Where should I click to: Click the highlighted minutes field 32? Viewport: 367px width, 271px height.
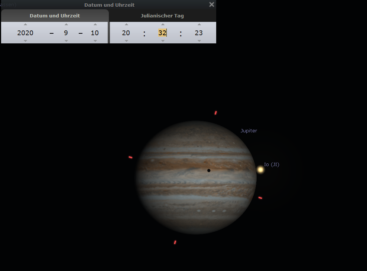click(x=162, y=33)
